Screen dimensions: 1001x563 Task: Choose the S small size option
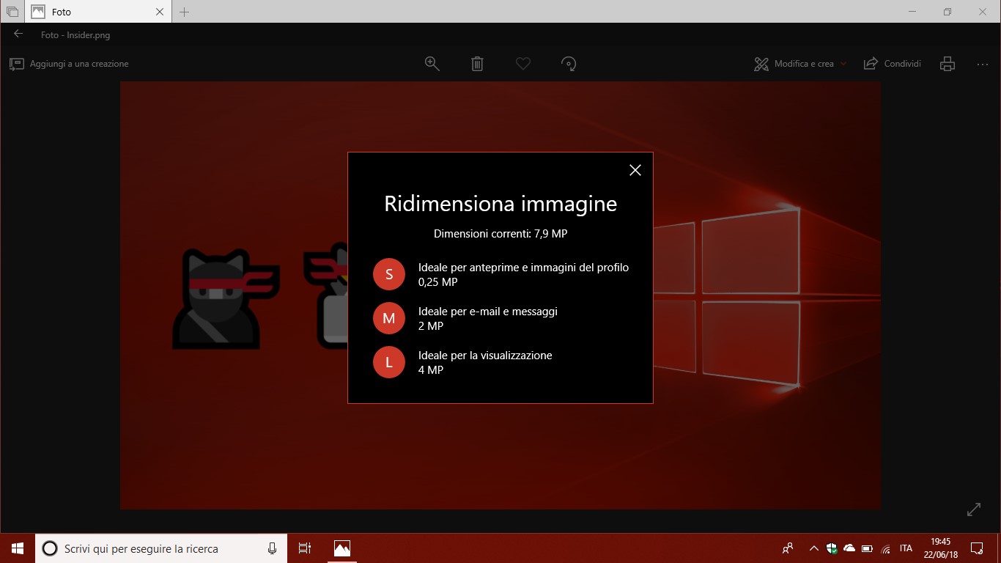[389, 274]
